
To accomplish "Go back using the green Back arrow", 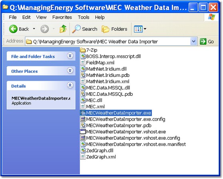I will pyautogui.click(x=13, y=29).
